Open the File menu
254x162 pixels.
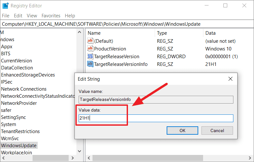pos(5,16)
